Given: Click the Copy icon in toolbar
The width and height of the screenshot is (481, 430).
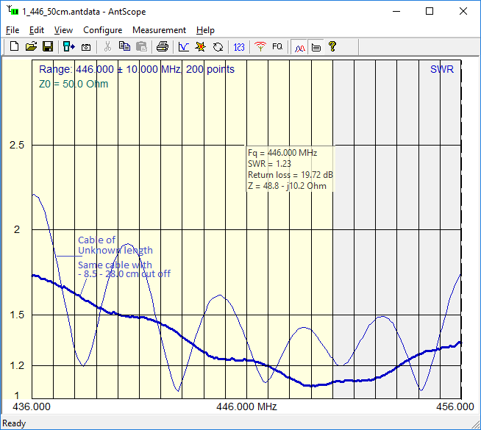Looking at the screenshot, I should pyautogui.click(x=124, y=46).
